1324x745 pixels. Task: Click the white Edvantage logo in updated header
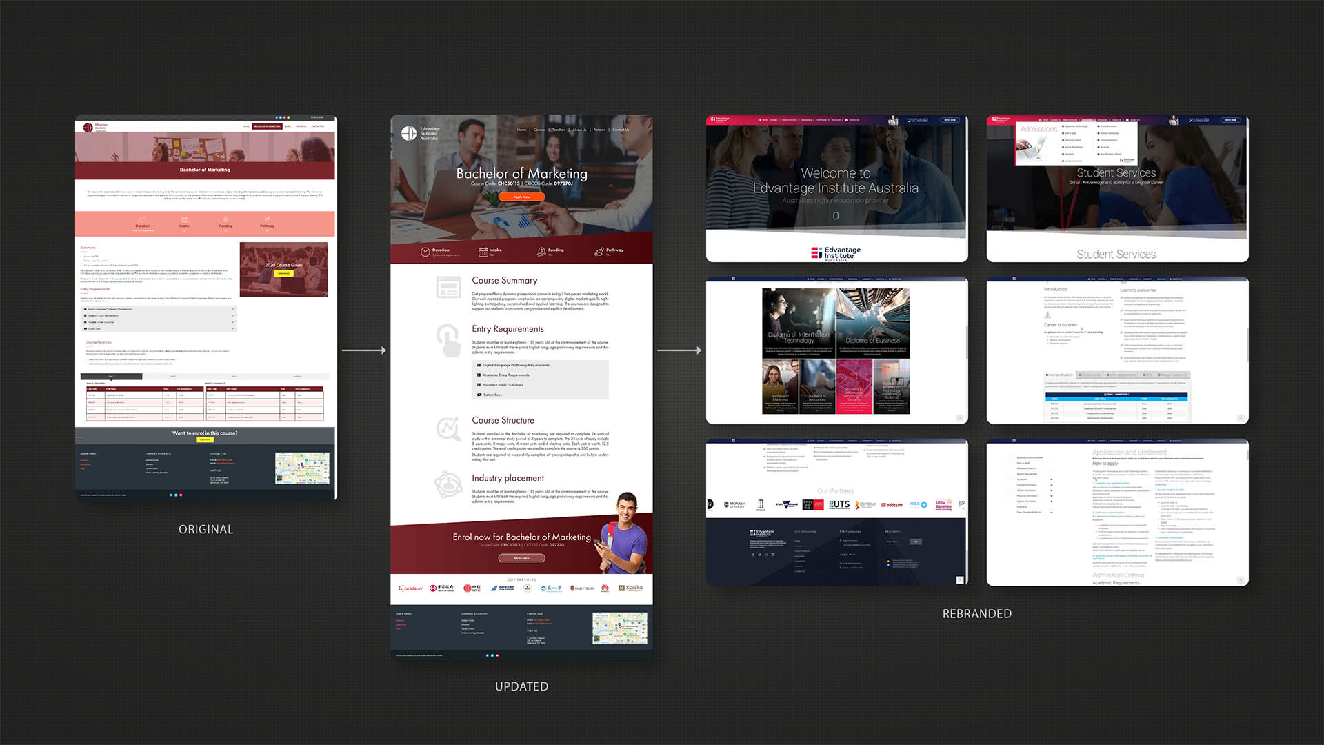click(409, 133)
